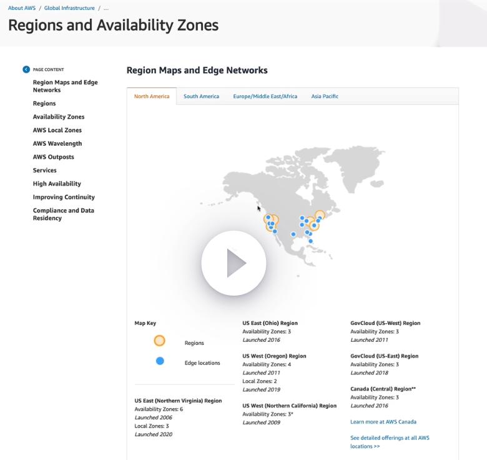Go to AWS Wavelength in sidebar
The height and width of the screenshot is (460, 487).
click(x=57, y=144)
